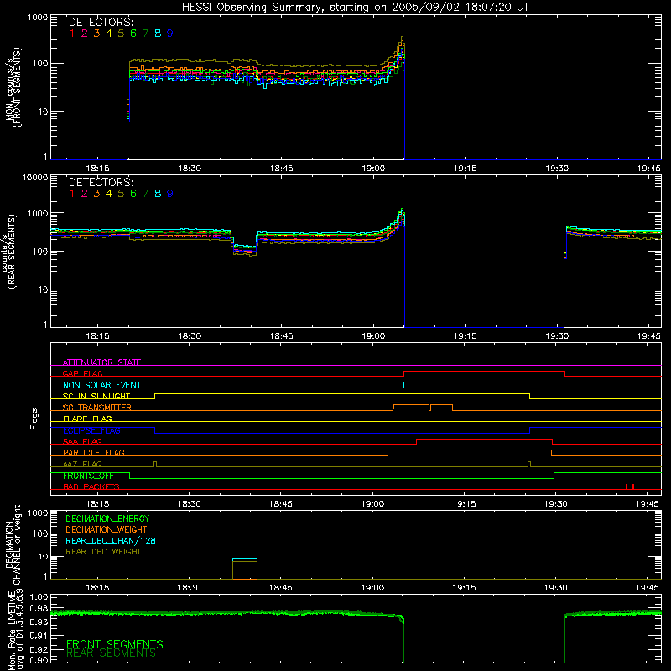Image resolution: width=671 pixels, height=671 pixels.
Task: Click detector 6 in rear segments legend
Action: click(133, 194)
